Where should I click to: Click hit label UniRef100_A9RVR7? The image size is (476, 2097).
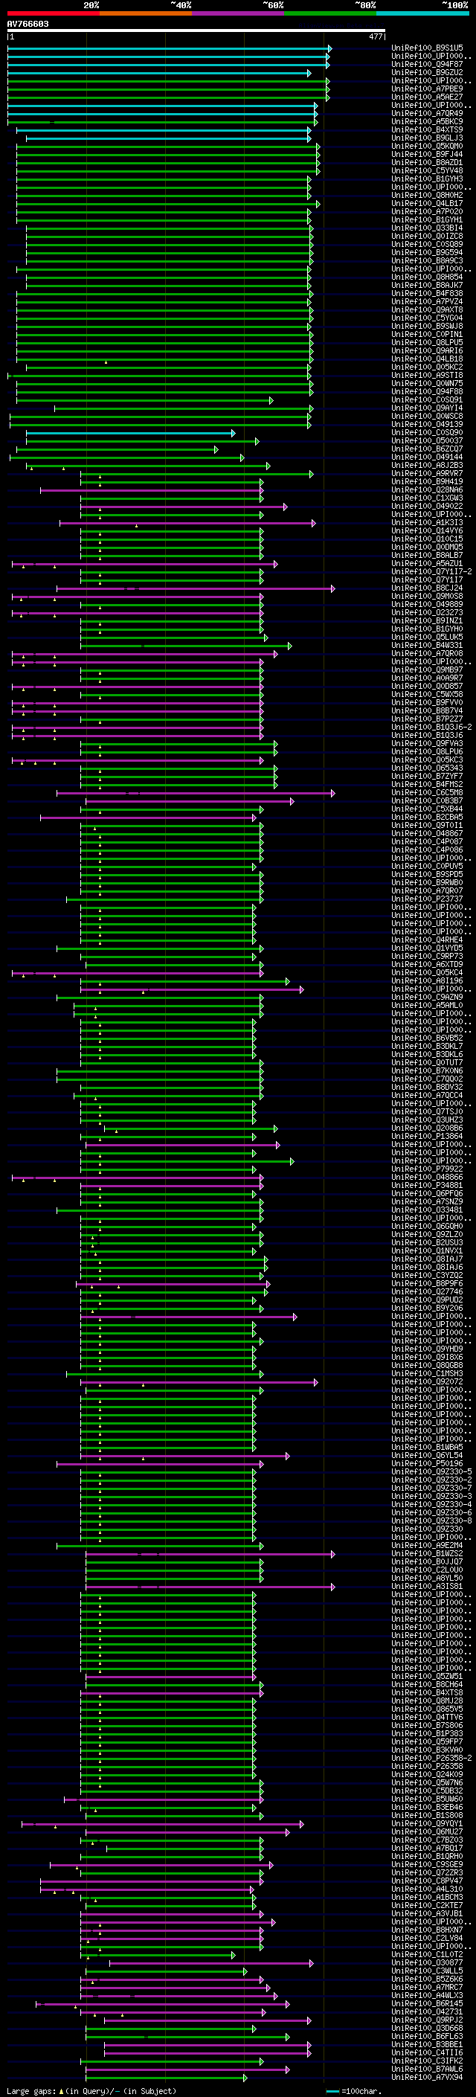coord(426,474)
